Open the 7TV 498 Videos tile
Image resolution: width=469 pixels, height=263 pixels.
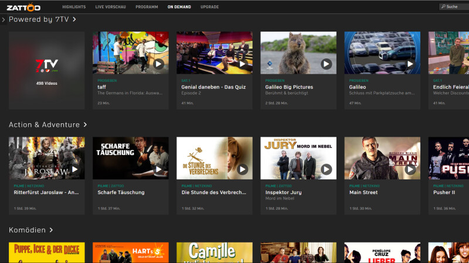pyautogui.click(x=47, y=70)
